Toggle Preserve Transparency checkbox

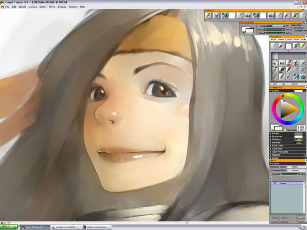(271, 177)
